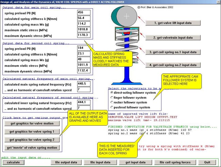The width and height of the screenshot is (221, 167).
Task: Click second spring stiffness field showing 23.1
Action: [x=84, y=54]
